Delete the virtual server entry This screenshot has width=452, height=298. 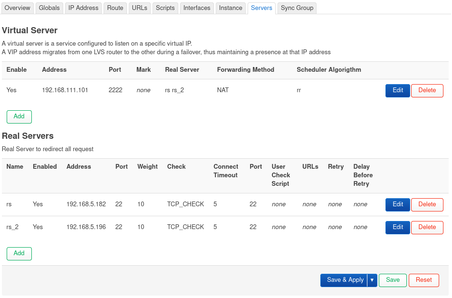click(427, 90)
